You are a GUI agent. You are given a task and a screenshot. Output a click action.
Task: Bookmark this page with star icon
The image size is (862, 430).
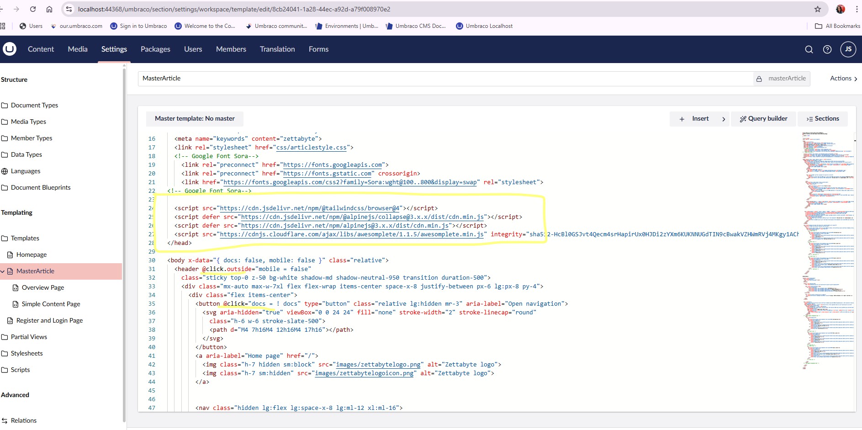(x=818, y=9)
